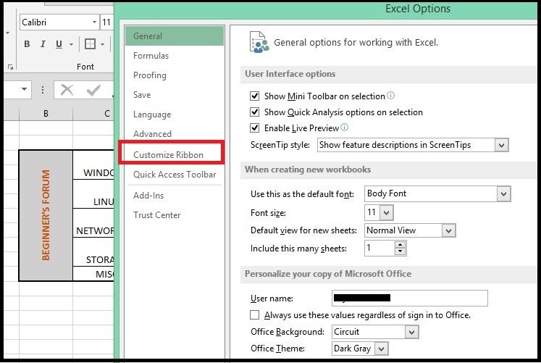Click the BEGINNER'S FORUM merged cell
The image size is (541, 363).
coord(46,215)
